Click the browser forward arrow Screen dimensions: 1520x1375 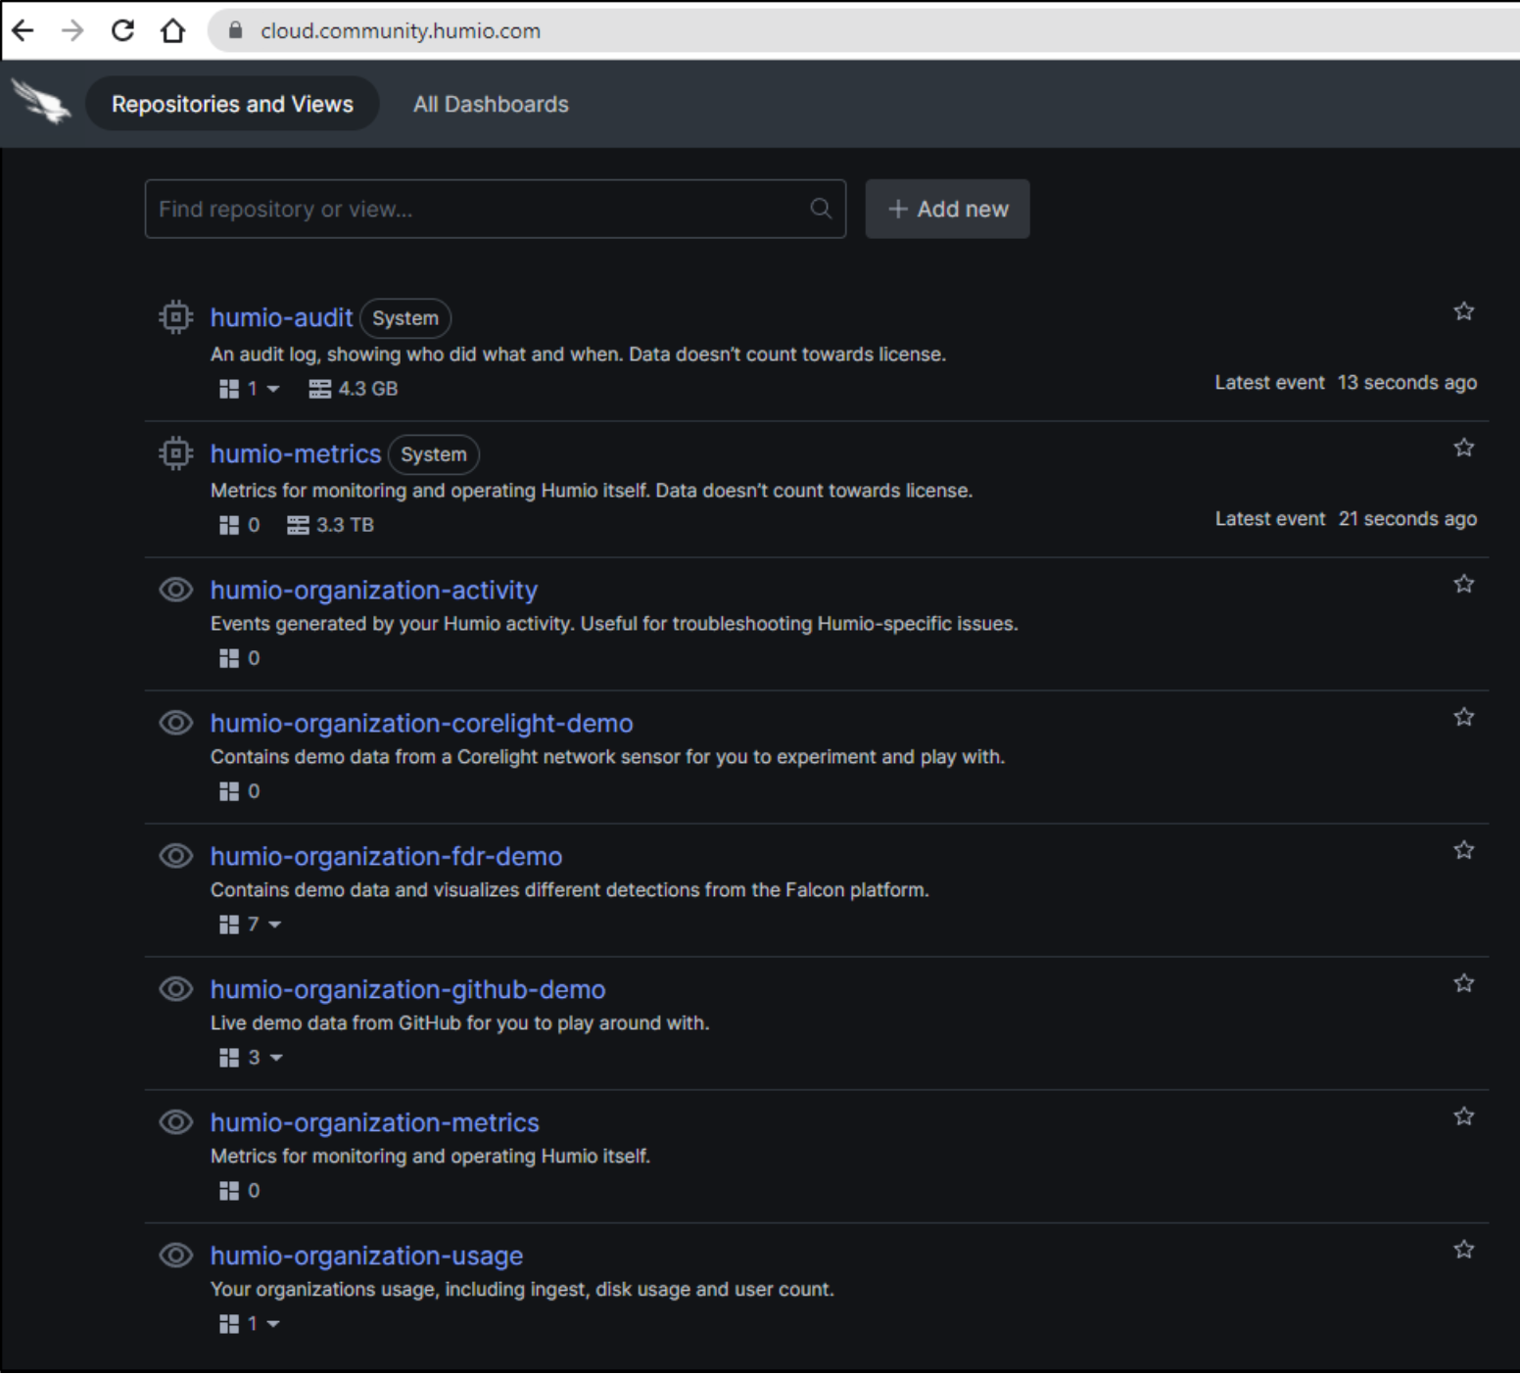coord(72,31)
